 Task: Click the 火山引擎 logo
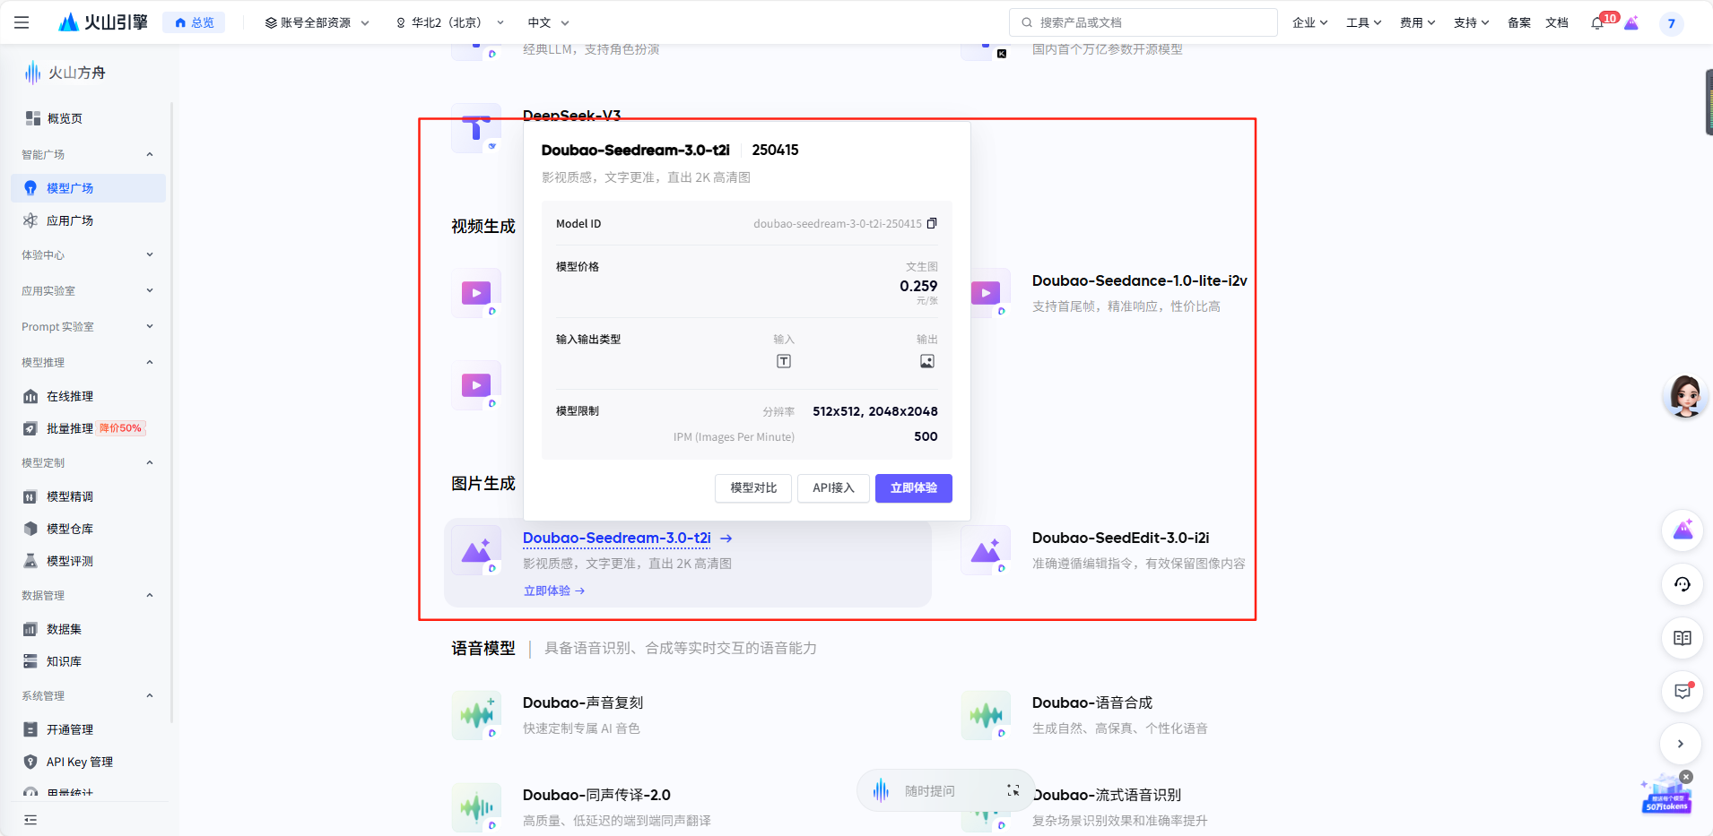[103, 22]
